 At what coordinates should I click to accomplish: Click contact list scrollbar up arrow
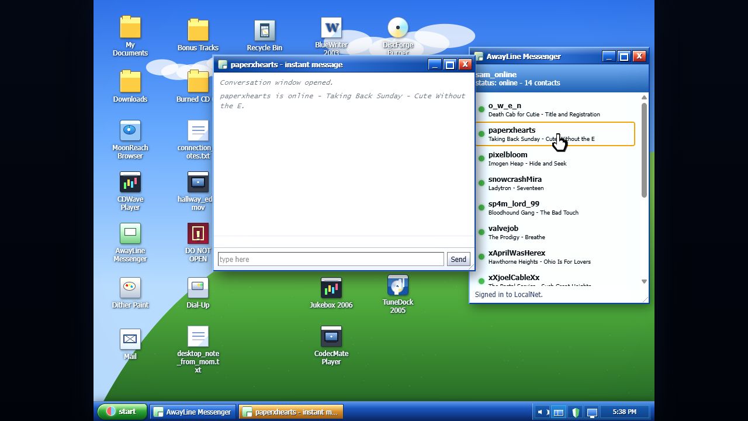[x=644, y=98]
